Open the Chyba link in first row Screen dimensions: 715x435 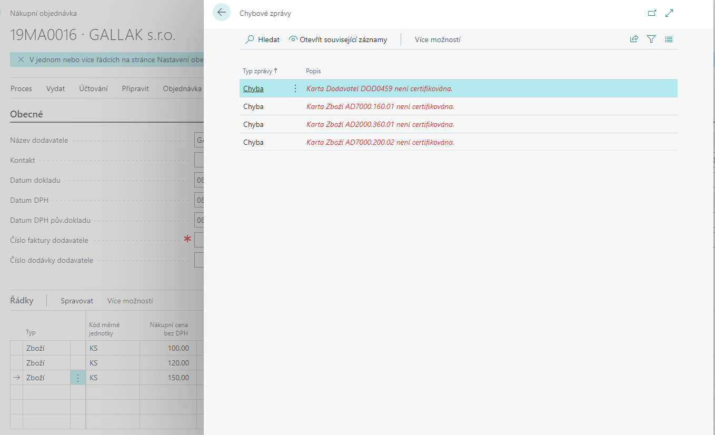[253, 88]
